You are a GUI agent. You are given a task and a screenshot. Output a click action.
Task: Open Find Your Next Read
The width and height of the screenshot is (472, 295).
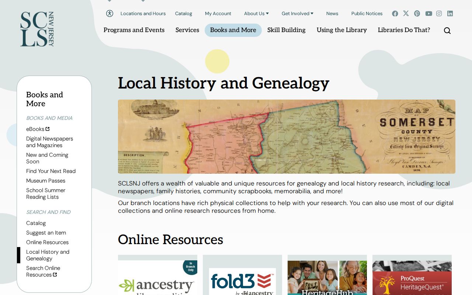(51, 171)
